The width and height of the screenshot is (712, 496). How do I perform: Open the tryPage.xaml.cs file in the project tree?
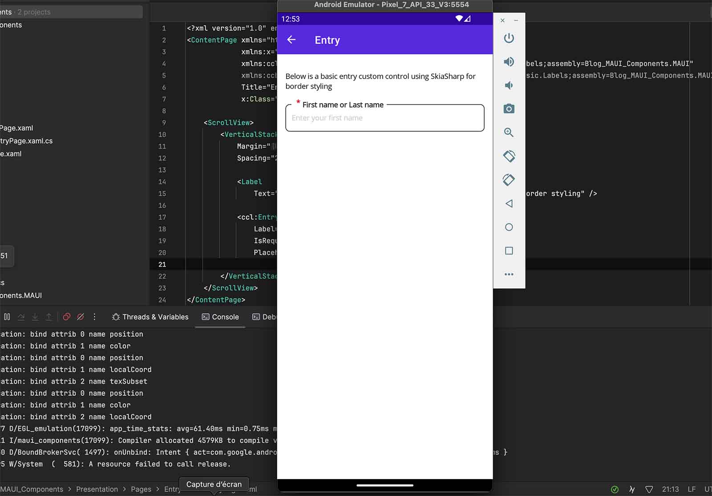[x=26, y=141]
